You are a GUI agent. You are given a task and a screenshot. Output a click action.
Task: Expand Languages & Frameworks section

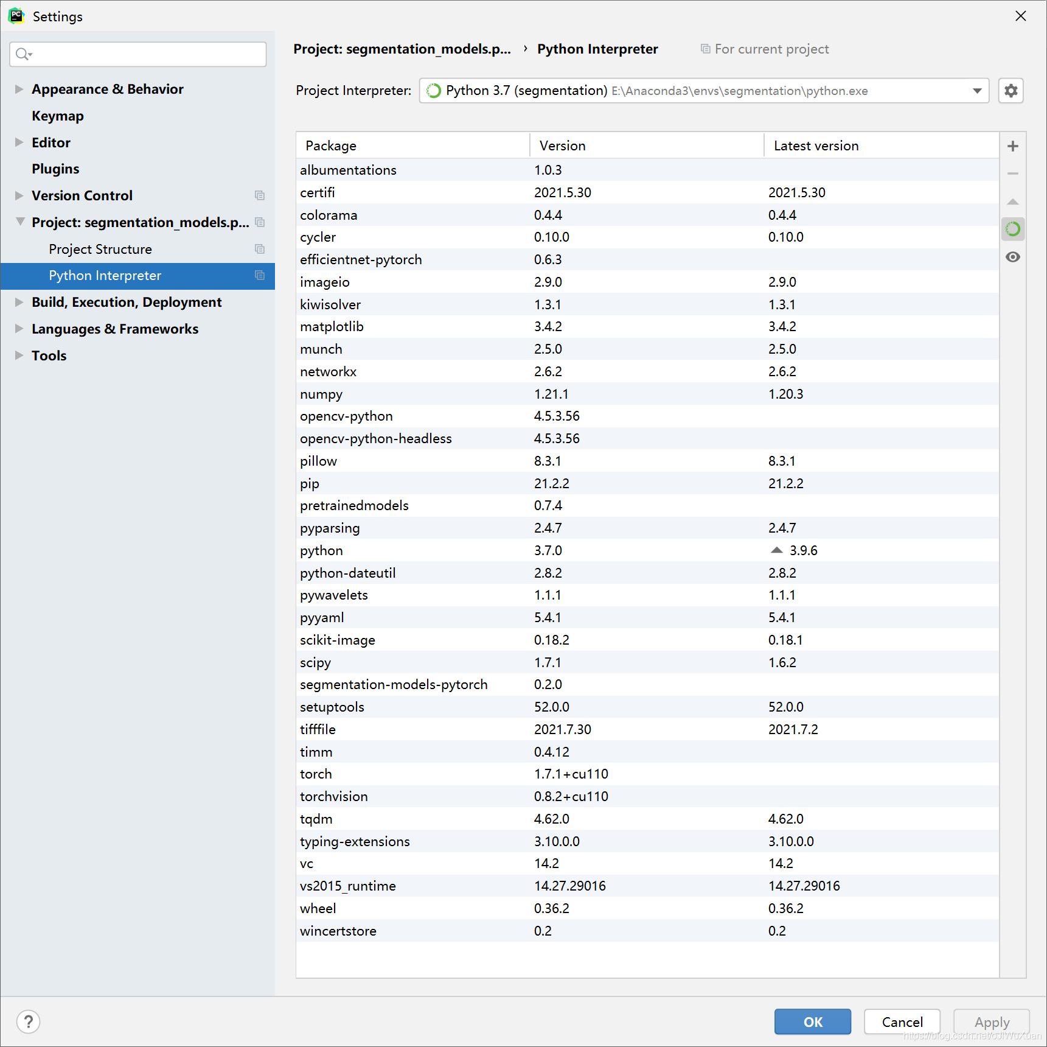(19, 329)
